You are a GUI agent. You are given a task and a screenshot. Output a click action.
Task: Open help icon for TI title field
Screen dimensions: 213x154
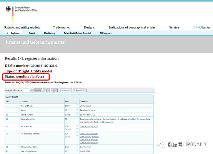(77, 119)
